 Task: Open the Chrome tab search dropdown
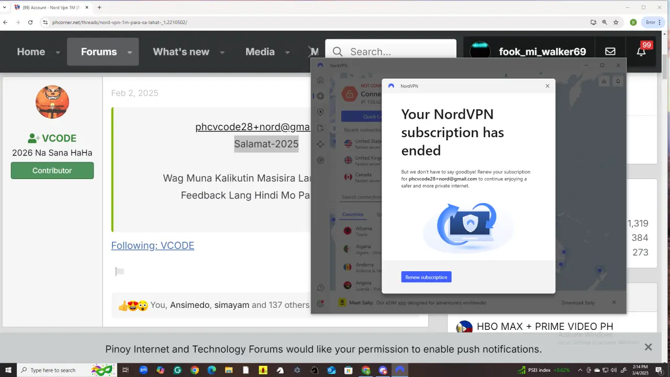click(x=5, y=7)
